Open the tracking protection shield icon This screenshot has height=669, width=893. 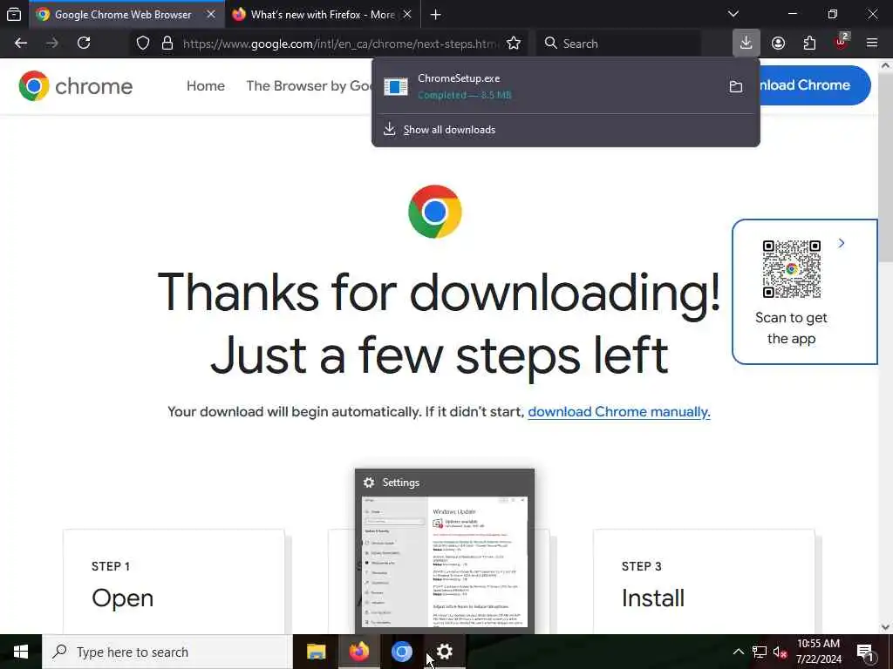pyautogui.click(x=143, y=44)
